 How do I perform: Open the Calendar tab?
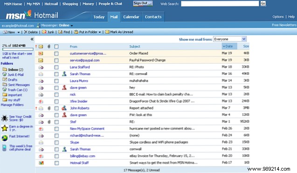(x=131, y=17)
